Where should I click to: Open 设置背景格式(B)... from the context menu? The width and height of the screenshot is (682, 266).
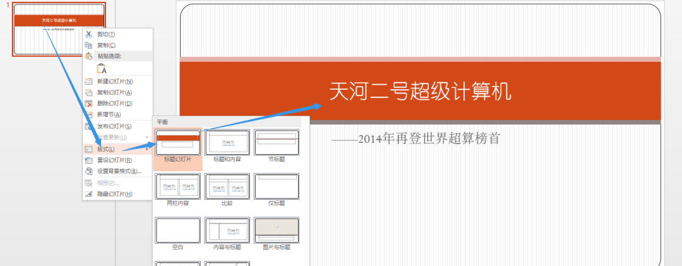pos(119,171)
